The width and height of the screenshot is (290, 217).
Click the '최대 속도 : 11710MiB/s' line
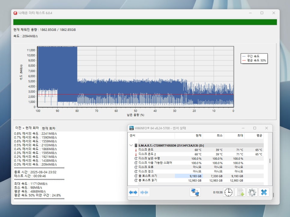pos(31,184)
